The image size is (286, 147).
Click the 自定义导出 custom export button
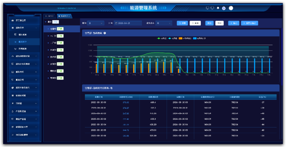coord(249,23)
